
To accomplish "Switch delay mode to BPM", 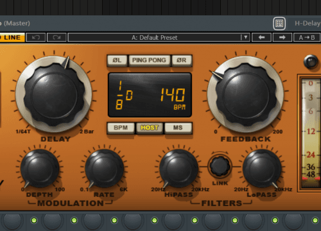I will click(x=121, y=128).
